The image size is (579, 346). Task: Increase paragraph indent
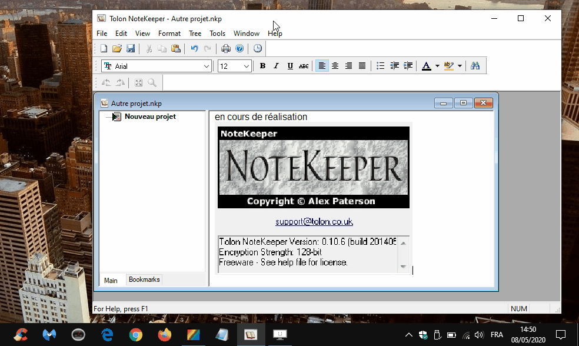[x=408, y=66]
